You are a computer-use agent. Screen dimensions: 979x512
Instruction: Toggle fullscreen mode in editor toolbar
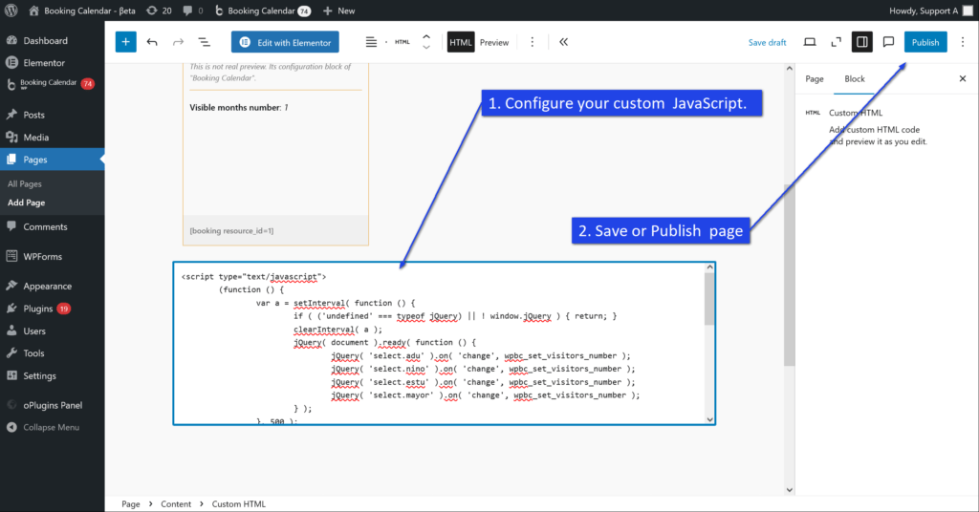(x=836, y=42)
